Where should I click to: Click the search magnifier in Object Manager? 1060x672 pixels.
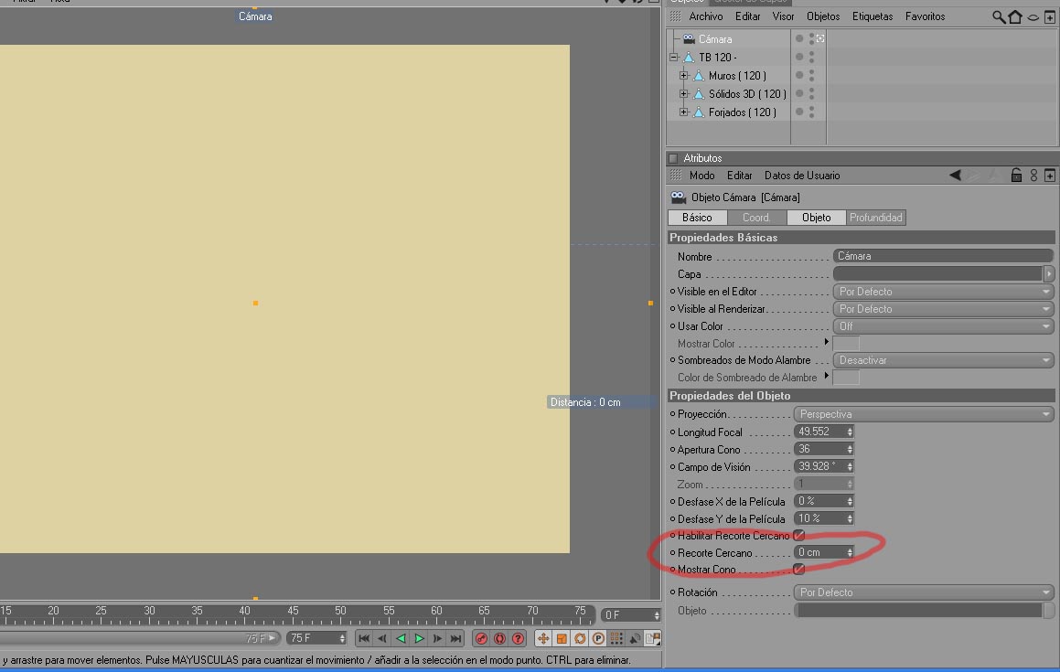999,16
